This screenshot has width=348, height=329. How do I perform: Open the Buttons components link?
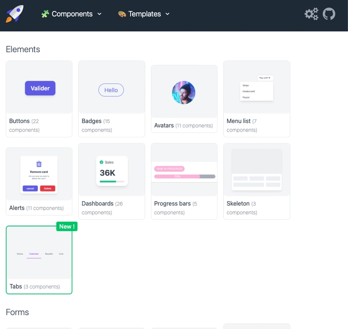[x=20, y=121]
